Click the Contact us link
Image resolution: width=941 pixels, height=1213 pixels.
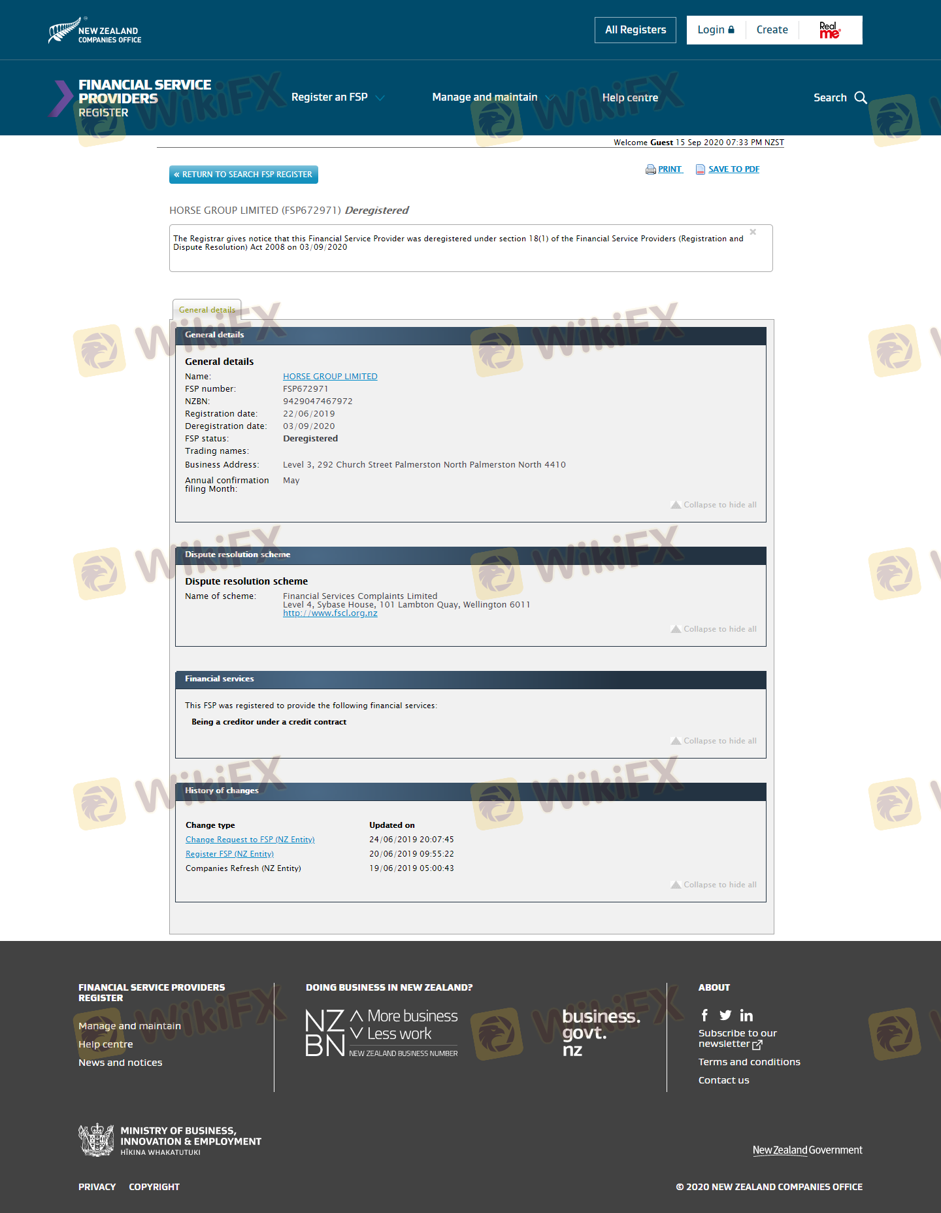coord(723,1080)
